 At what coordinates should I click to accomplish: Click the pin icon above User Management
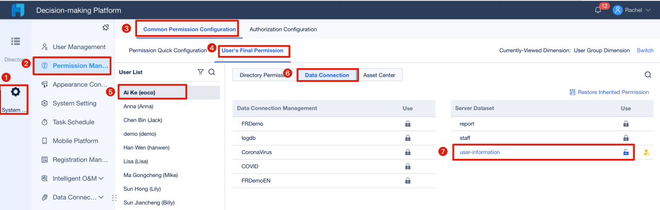(106, 27)
